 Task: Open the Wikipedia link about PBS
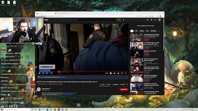click(62, 77)
